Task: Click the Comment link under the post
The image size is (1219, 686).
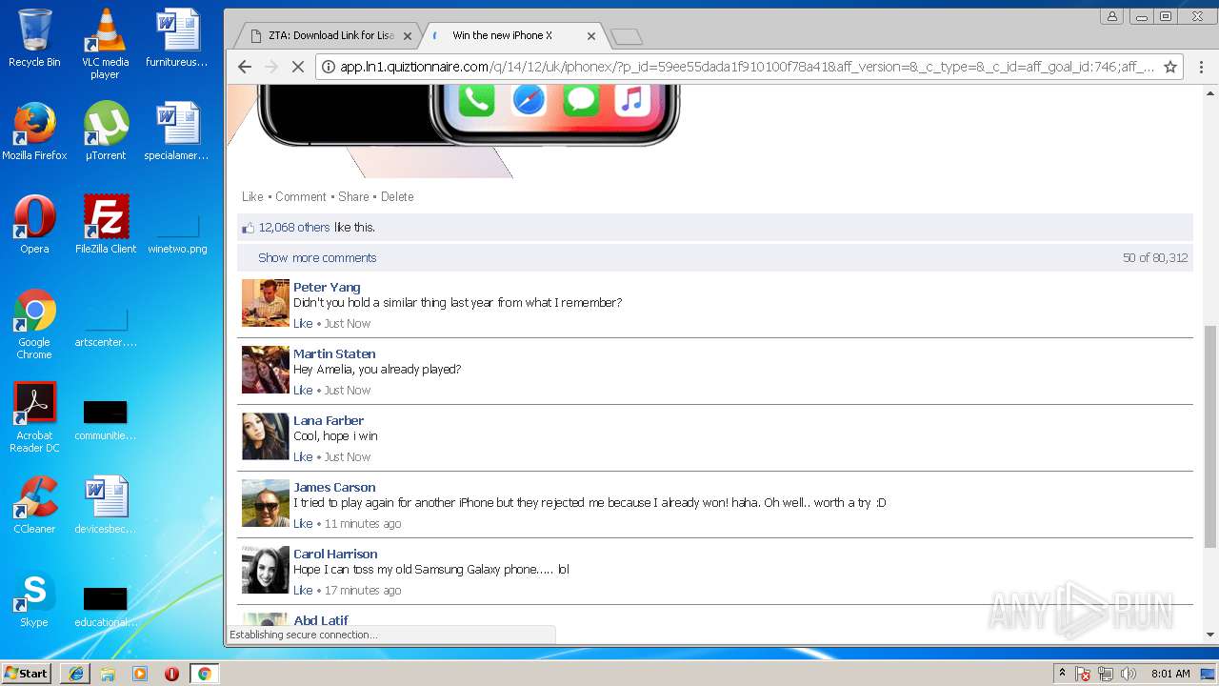Action: point(301,196)
